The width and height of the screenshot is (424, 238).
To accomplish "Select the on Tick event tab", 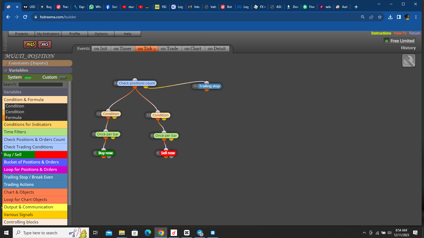I will [x=146, y=49].
